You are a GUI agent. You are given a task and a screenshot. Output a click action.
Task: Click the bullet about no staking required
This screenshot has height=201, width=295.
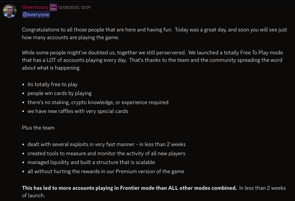pos(98,102)
